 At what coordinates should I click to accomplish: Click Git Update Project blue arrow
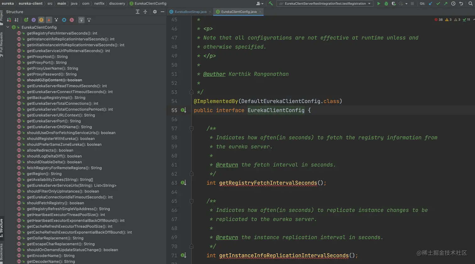click(x=431, y=3)
